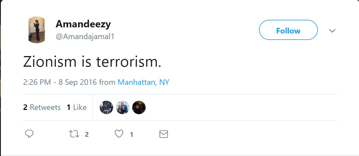Click the word "terrorism" in the tweet
This screenshot has width=359, height=156.
(x=129, y=62)
